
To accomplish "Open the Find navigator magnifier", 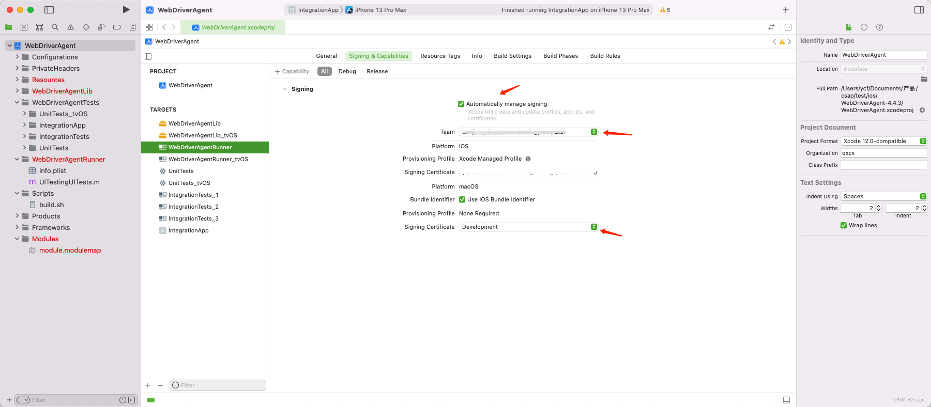I will pyautogui.click(x=55, y=27).
